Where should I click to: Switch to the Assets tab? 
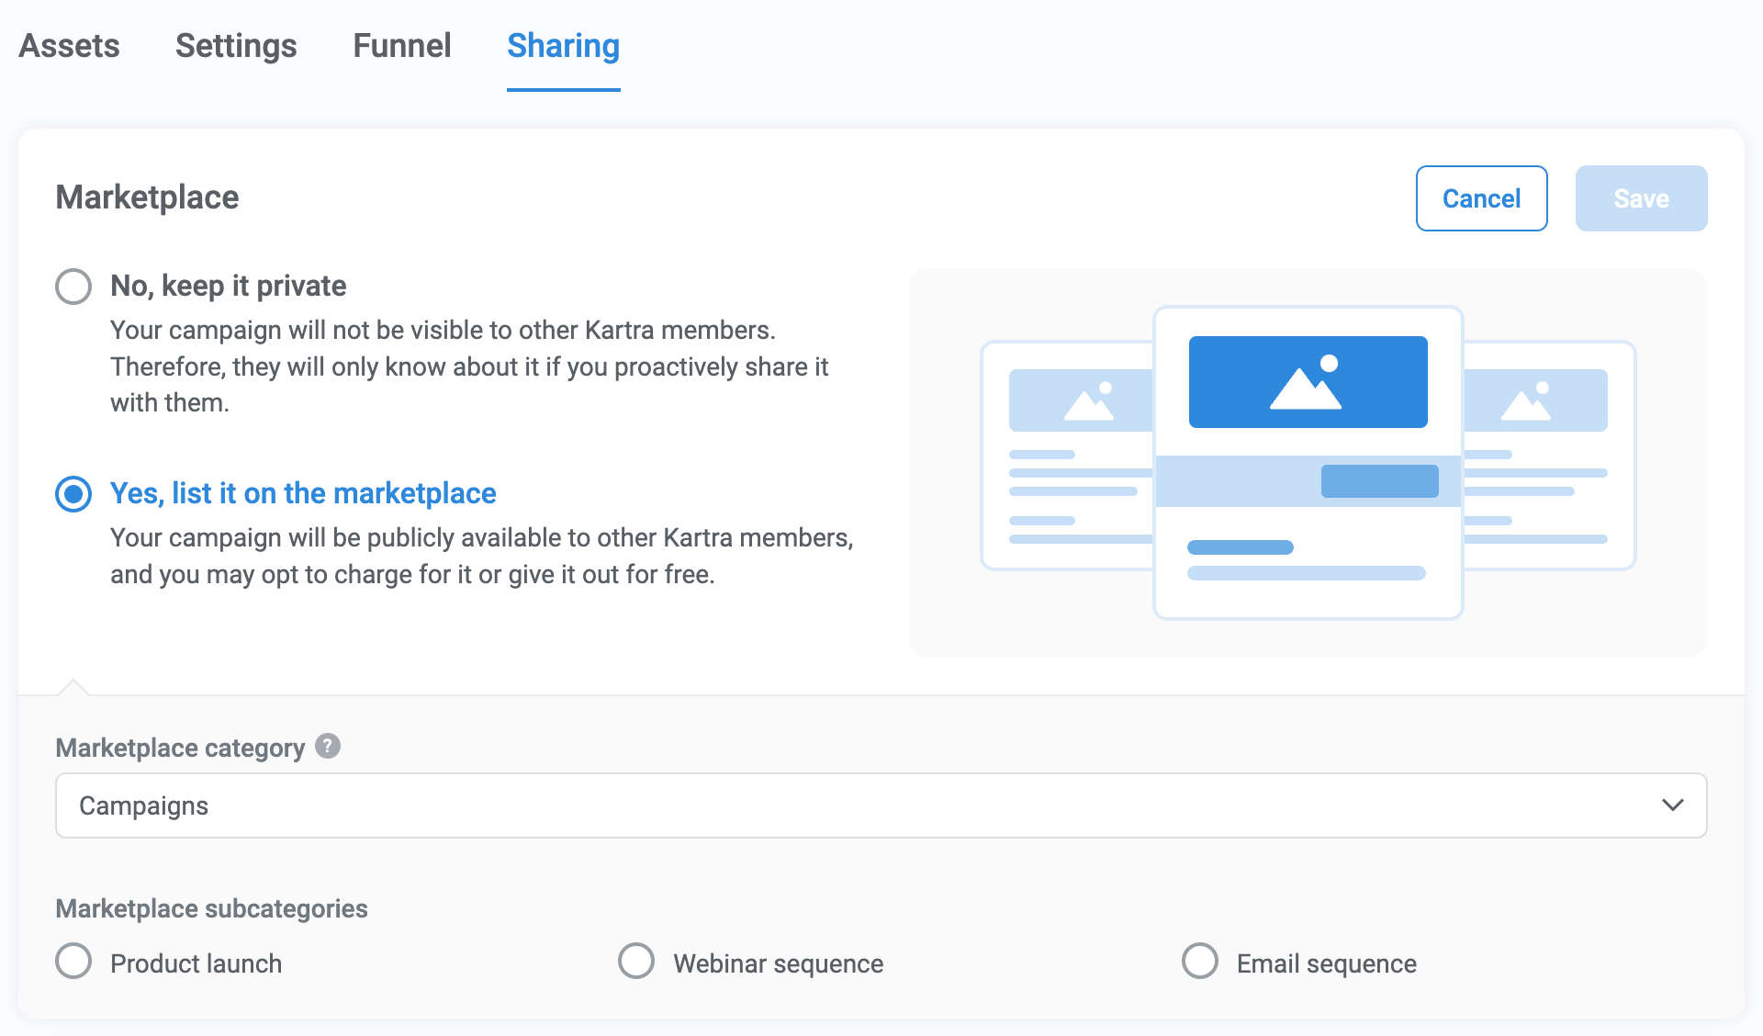69,46
